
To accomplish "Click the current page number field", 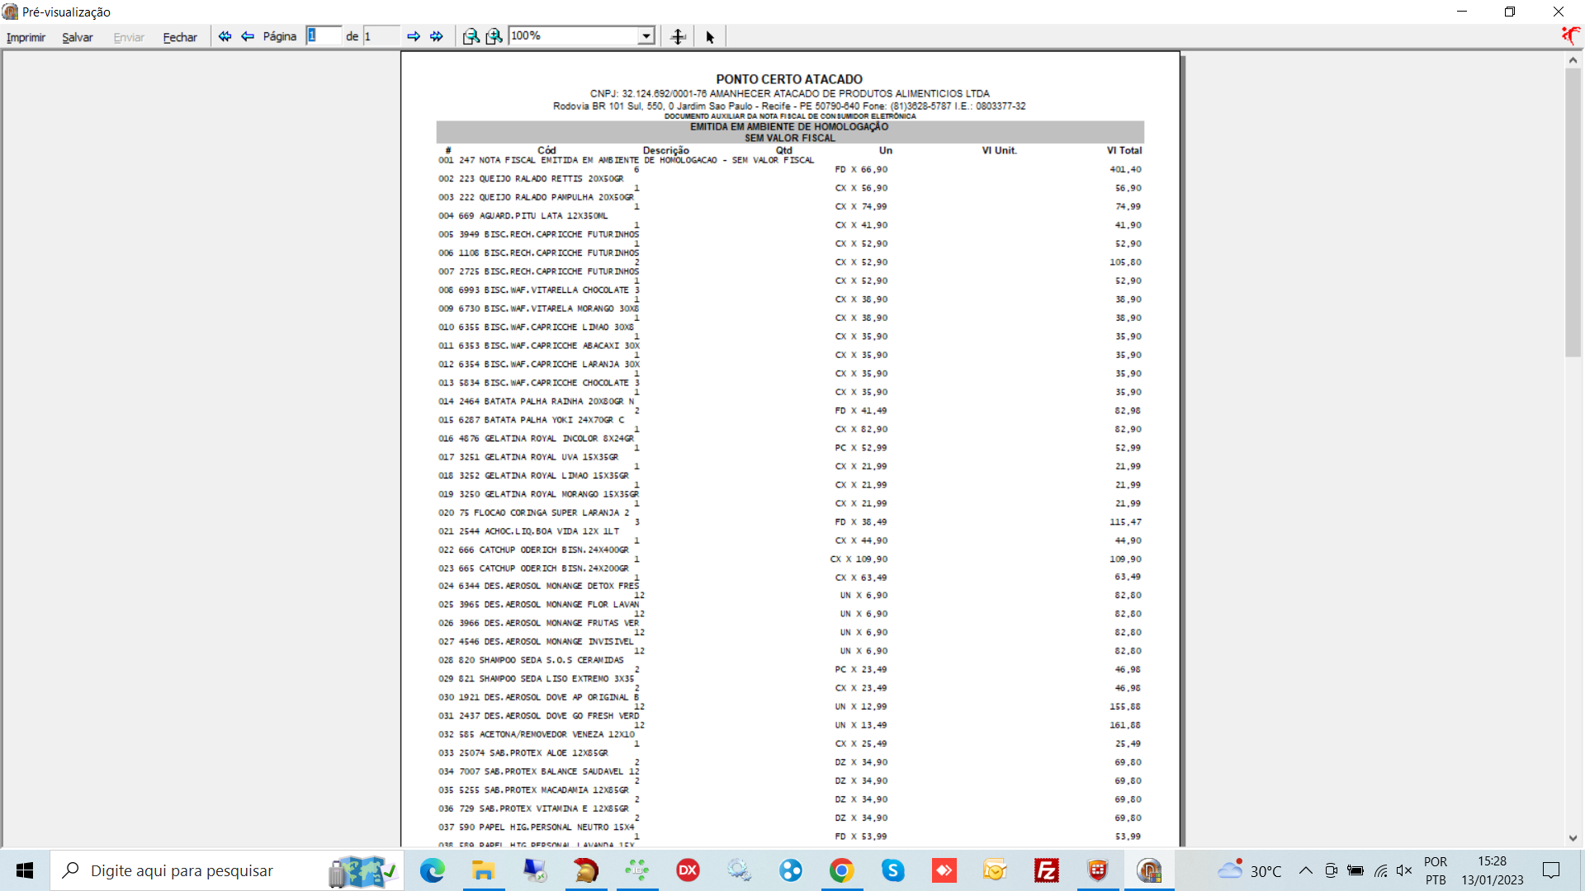I will click(x=323, y=35).
